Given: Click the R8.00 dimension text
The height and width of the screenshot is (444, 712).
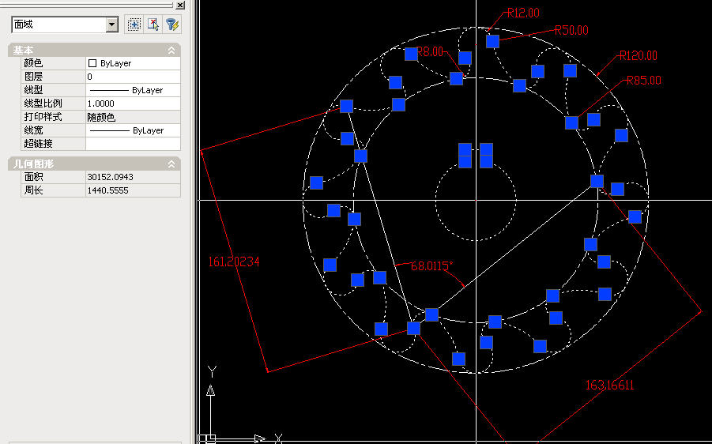Looking at the screenshot, I should [430, 52].
